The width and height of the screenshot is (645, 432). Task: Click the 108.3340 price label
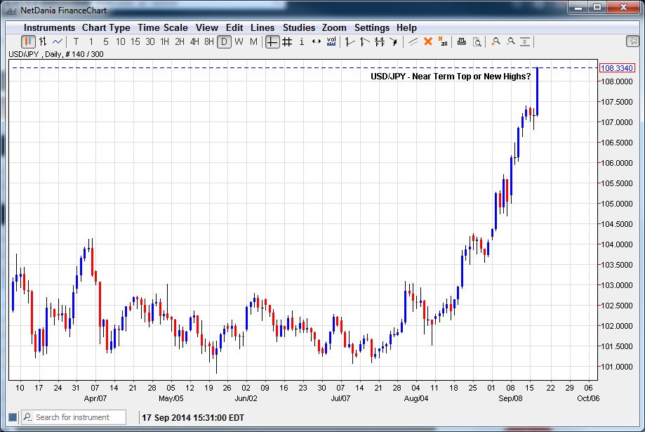click(617, 68)
